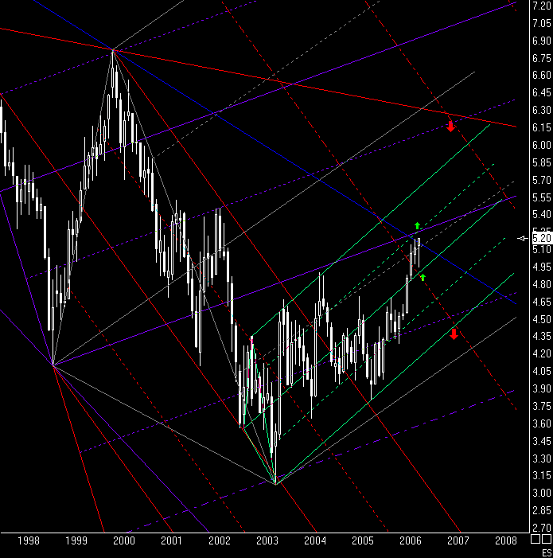Click the hollow triangle pointer beside 5.20
553x558 pixels.
(523, 239)
